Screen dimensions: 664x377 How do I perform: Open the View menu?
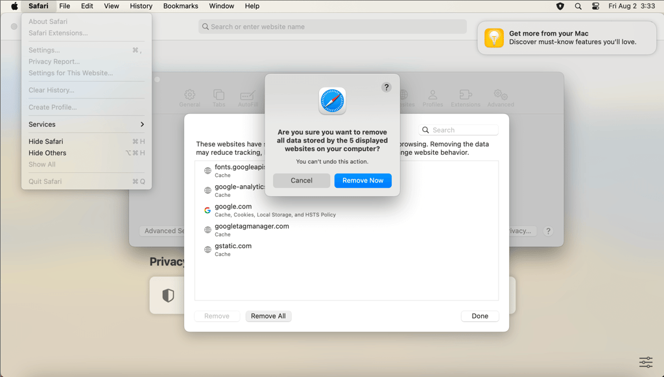(x=112, y=6)
